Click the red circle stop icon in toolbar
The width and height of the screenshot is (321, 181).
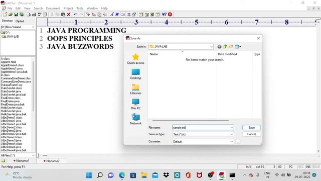click(170, 15)
